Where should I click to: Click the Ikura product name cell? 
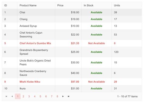tap(36, 88)
